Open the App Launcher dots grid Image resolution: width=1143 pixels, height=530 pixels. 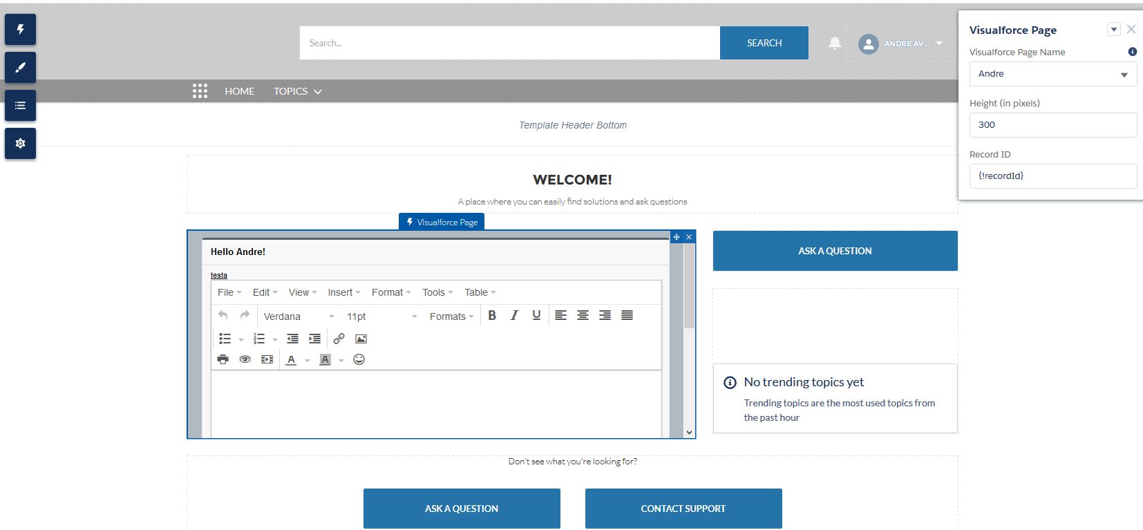(x=200, y=91)
